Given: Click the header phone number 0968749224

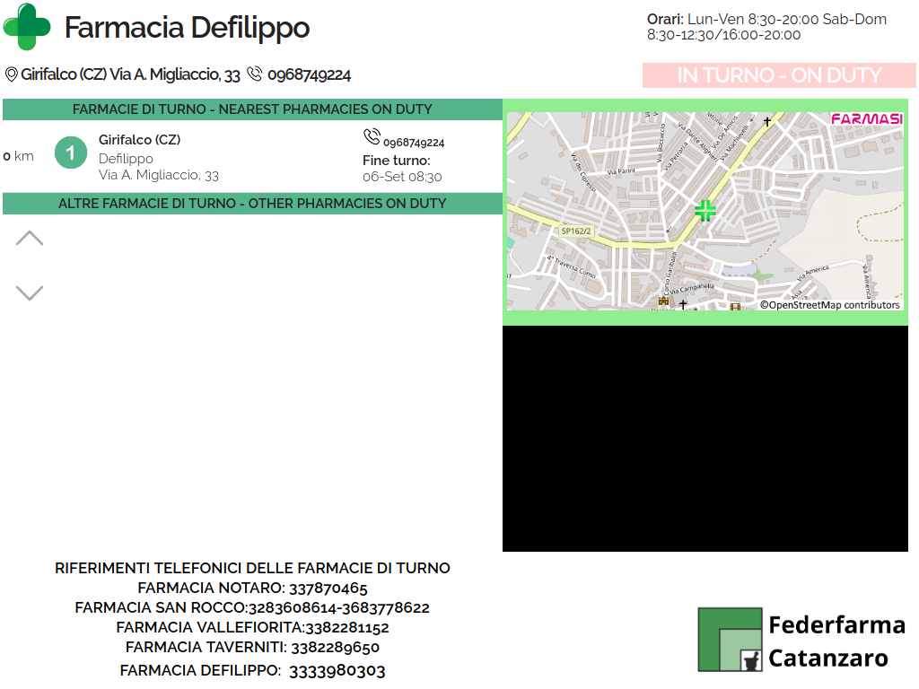Looking at the screenshot, I should pos(309,75).
